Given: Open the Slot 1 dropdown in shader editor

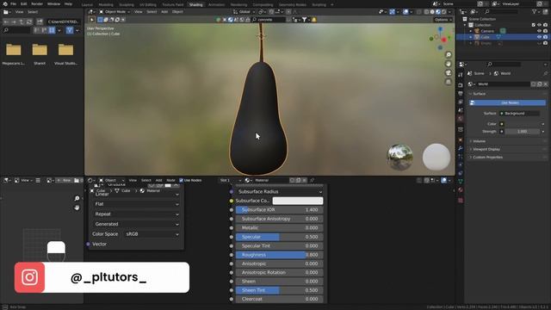Looking at the screenshot, I should [x=230, y=180].
